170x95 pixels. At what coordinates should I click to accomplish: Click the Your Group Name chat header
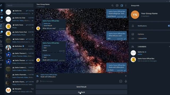(43, 5)
